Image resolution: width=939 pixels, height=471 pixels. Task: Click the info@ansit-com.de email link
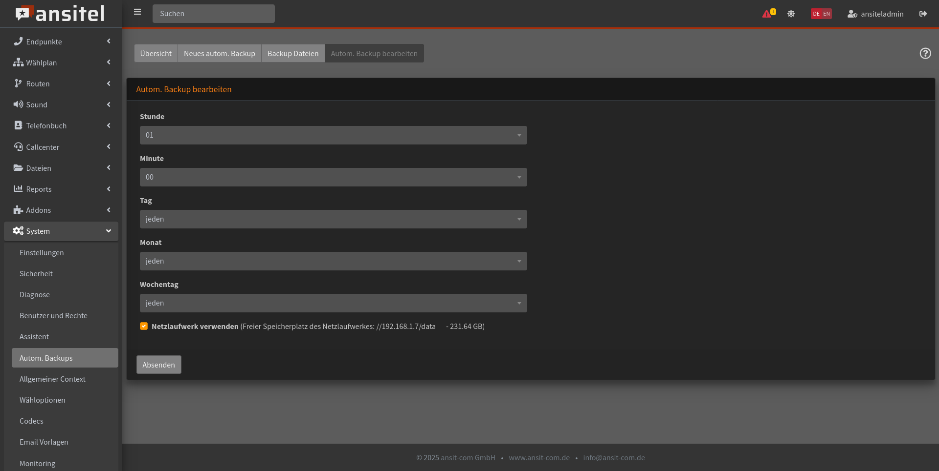(614, 457)
